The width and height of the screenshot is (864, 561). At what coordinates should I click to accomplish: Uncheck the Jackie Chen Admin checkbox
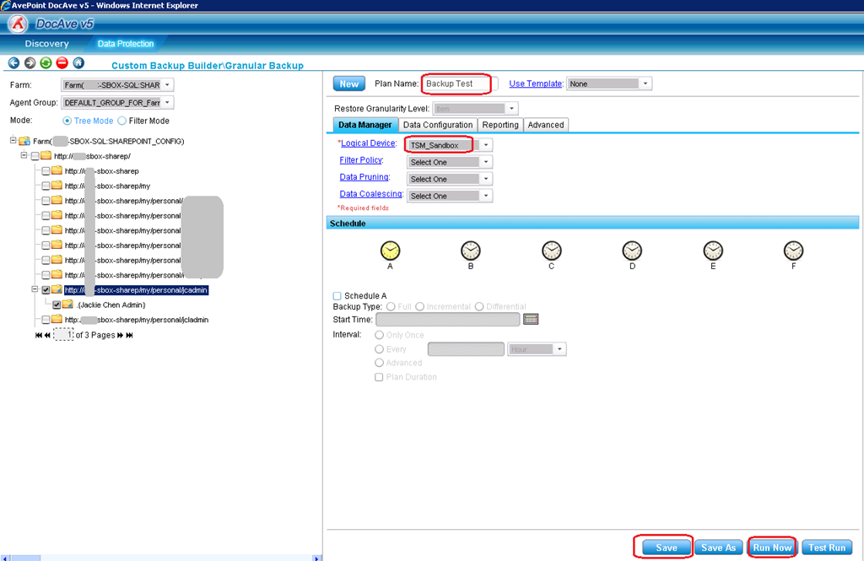[57, 305]
